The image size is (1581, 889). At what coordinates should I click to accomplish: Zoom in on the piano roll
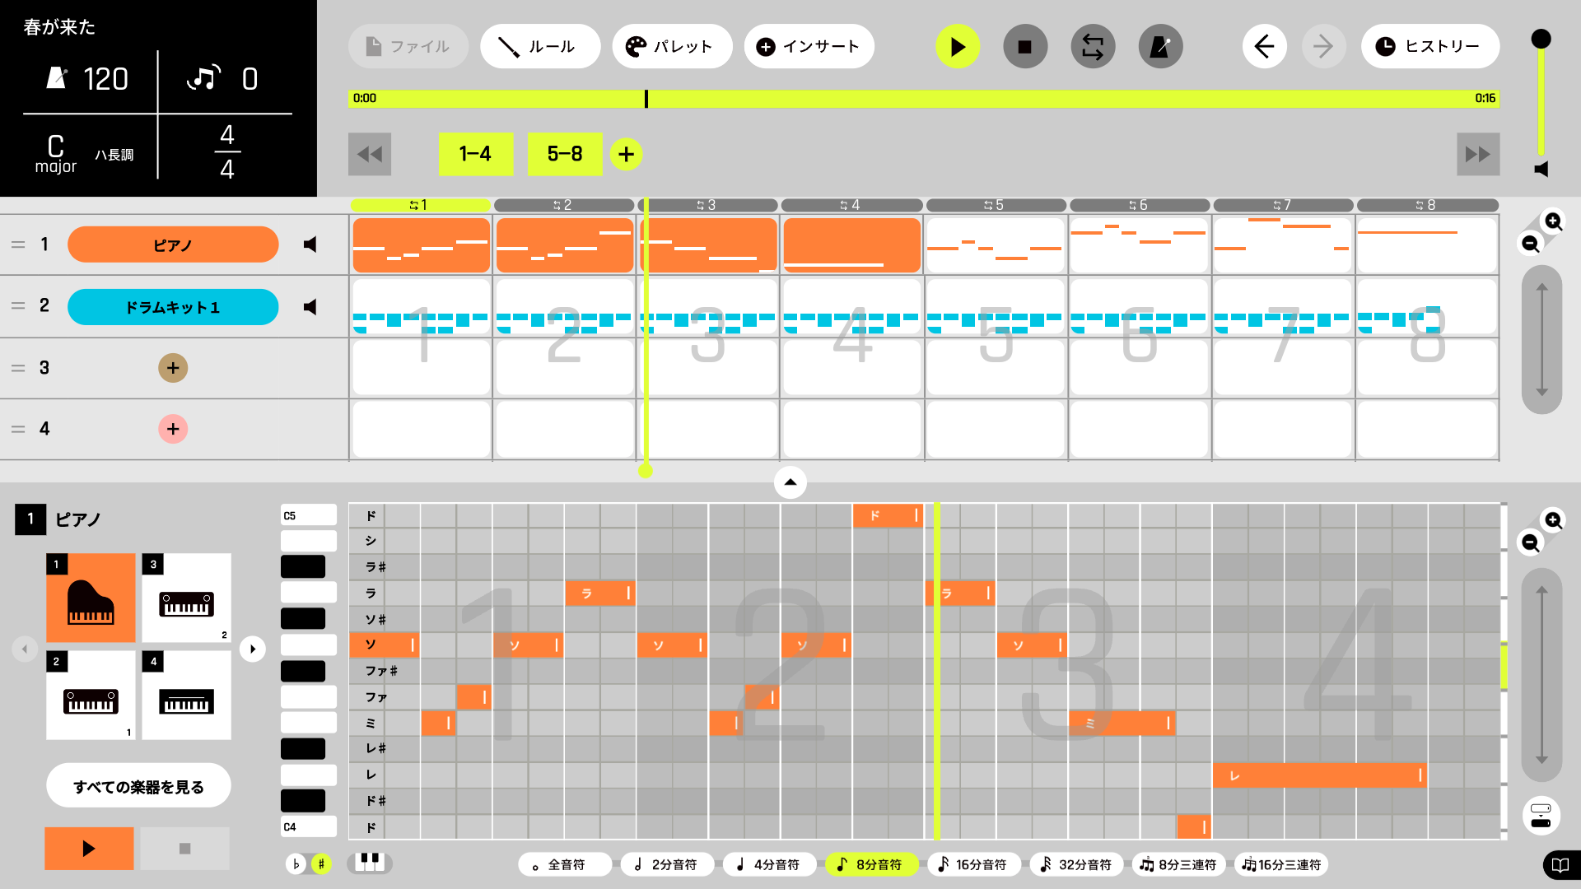coord(1553,520)
